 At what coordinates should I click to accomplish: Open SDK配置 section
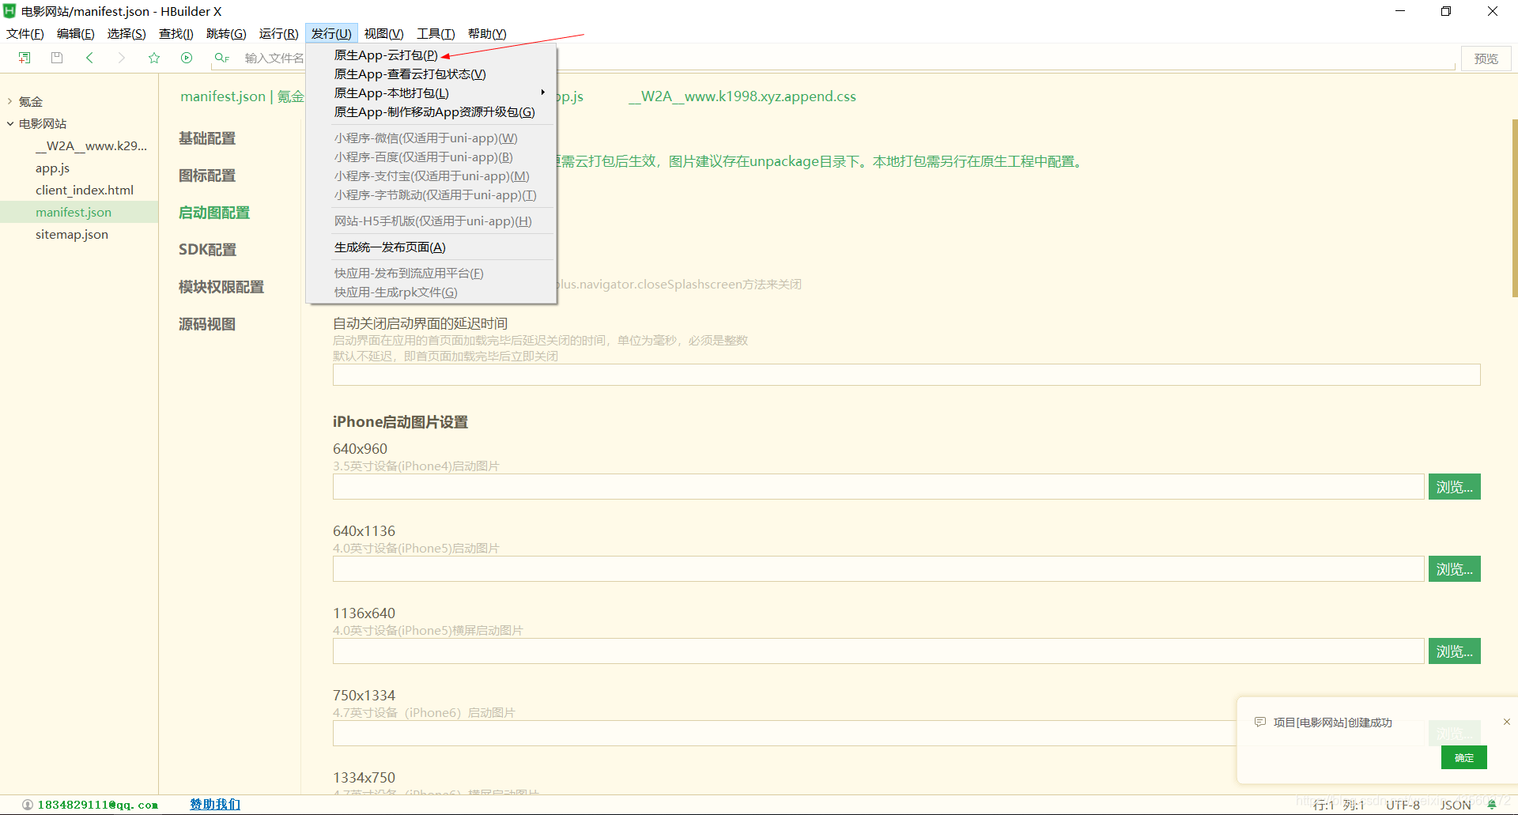pyautogui.click(x=207, y=250)
